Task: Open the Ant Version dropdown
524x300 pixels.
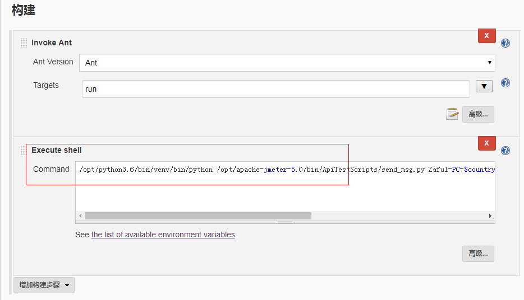Action: point(287,63)
